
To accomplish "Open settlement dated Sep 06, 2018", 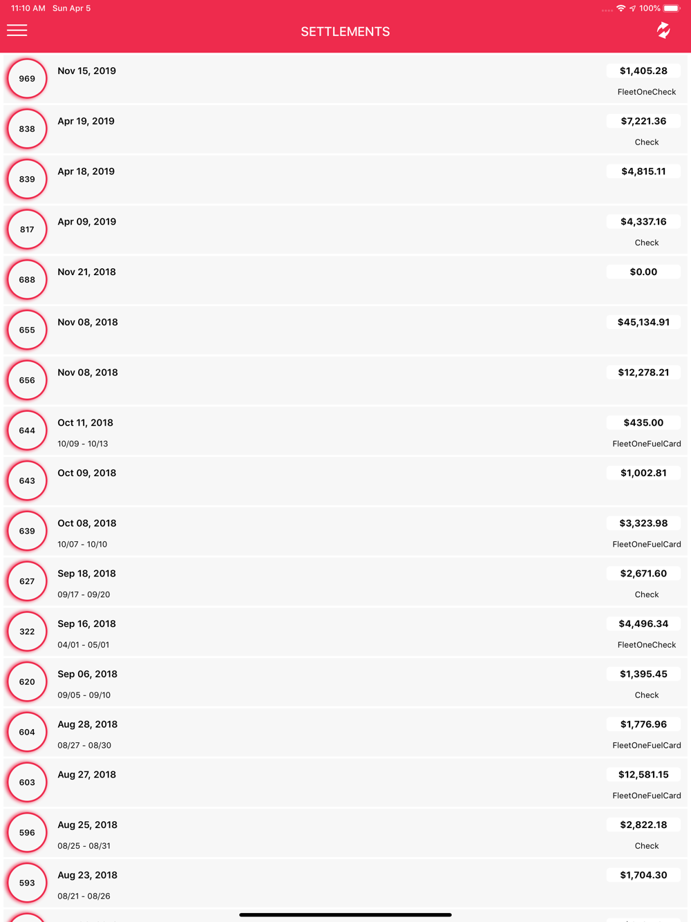I will coord(345,681).
